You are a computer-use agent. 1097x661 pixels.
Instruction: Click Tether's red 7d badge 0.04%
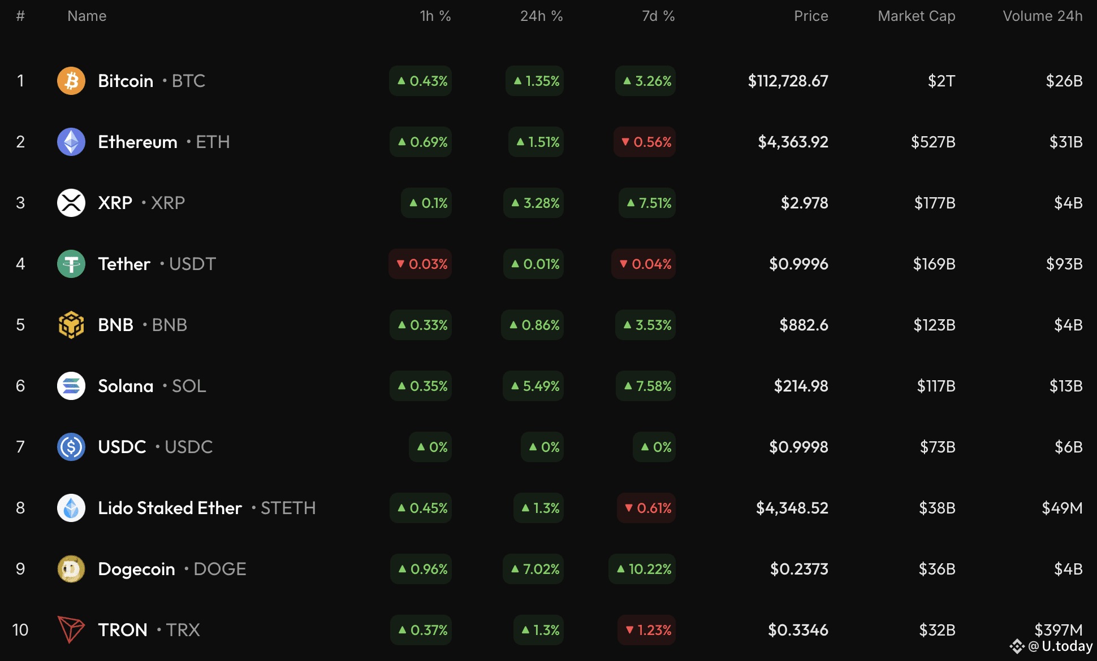coord(643,264)
